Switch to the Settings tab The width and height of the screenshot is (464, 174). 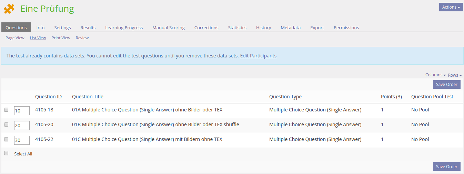pos(62,28)
